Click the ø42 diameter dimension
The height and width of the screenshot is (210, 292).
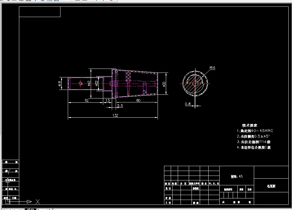tap(89, 83)
